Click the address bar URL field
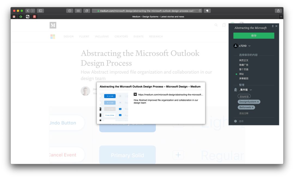 [x=147, y=11]
